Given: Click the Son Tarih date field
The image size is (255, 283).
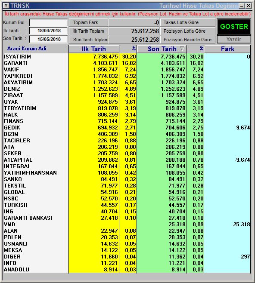Looking at the screenshot, I should coord(48,39).
